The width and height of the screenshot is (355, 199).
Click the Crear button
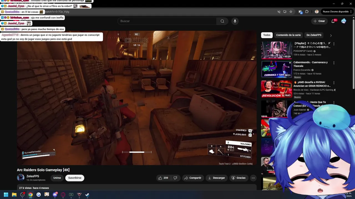(319, 21)
